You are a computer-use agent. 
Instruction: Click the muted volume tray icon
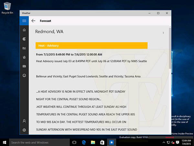coord(173,142)
